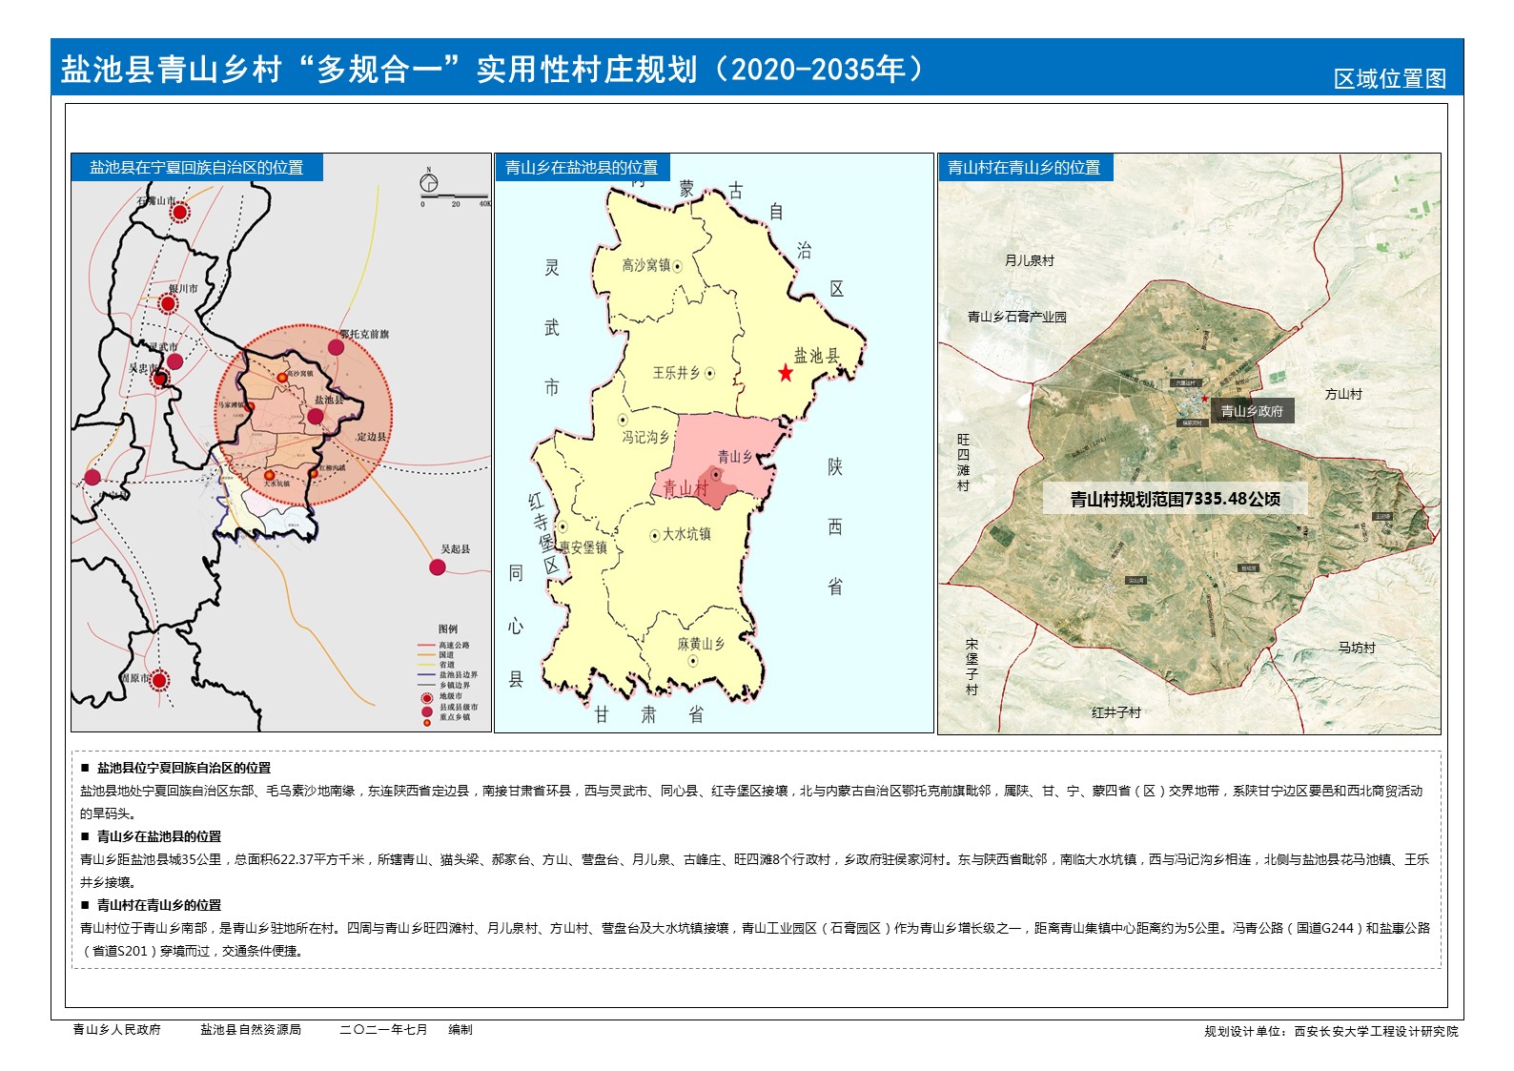Click the 麻黄山乡 town circle marker
This screenshot has width=1514, height=1071.
pos(693,661)
